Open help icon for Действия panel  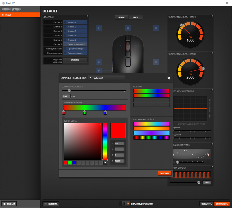pyautogui.click(x=87, y=16)
